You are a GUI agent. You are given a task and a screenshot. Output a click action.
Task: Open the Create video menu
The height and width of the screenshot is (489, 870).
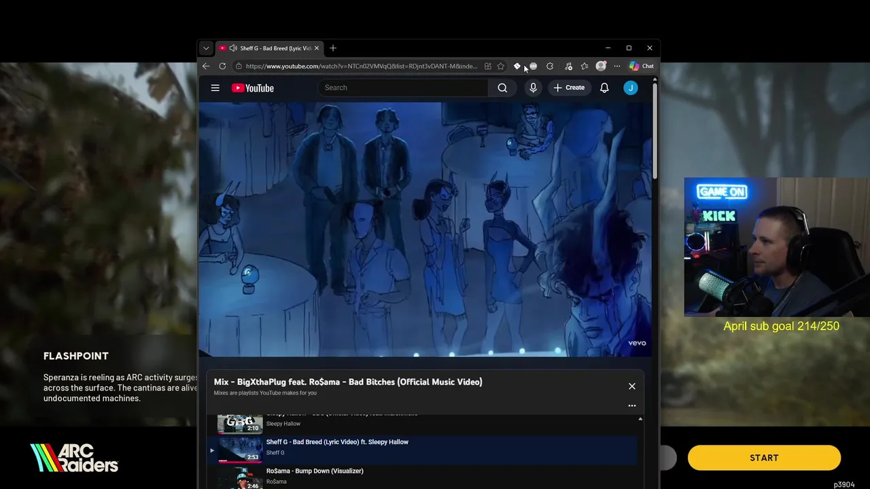[x=569, y=88]
